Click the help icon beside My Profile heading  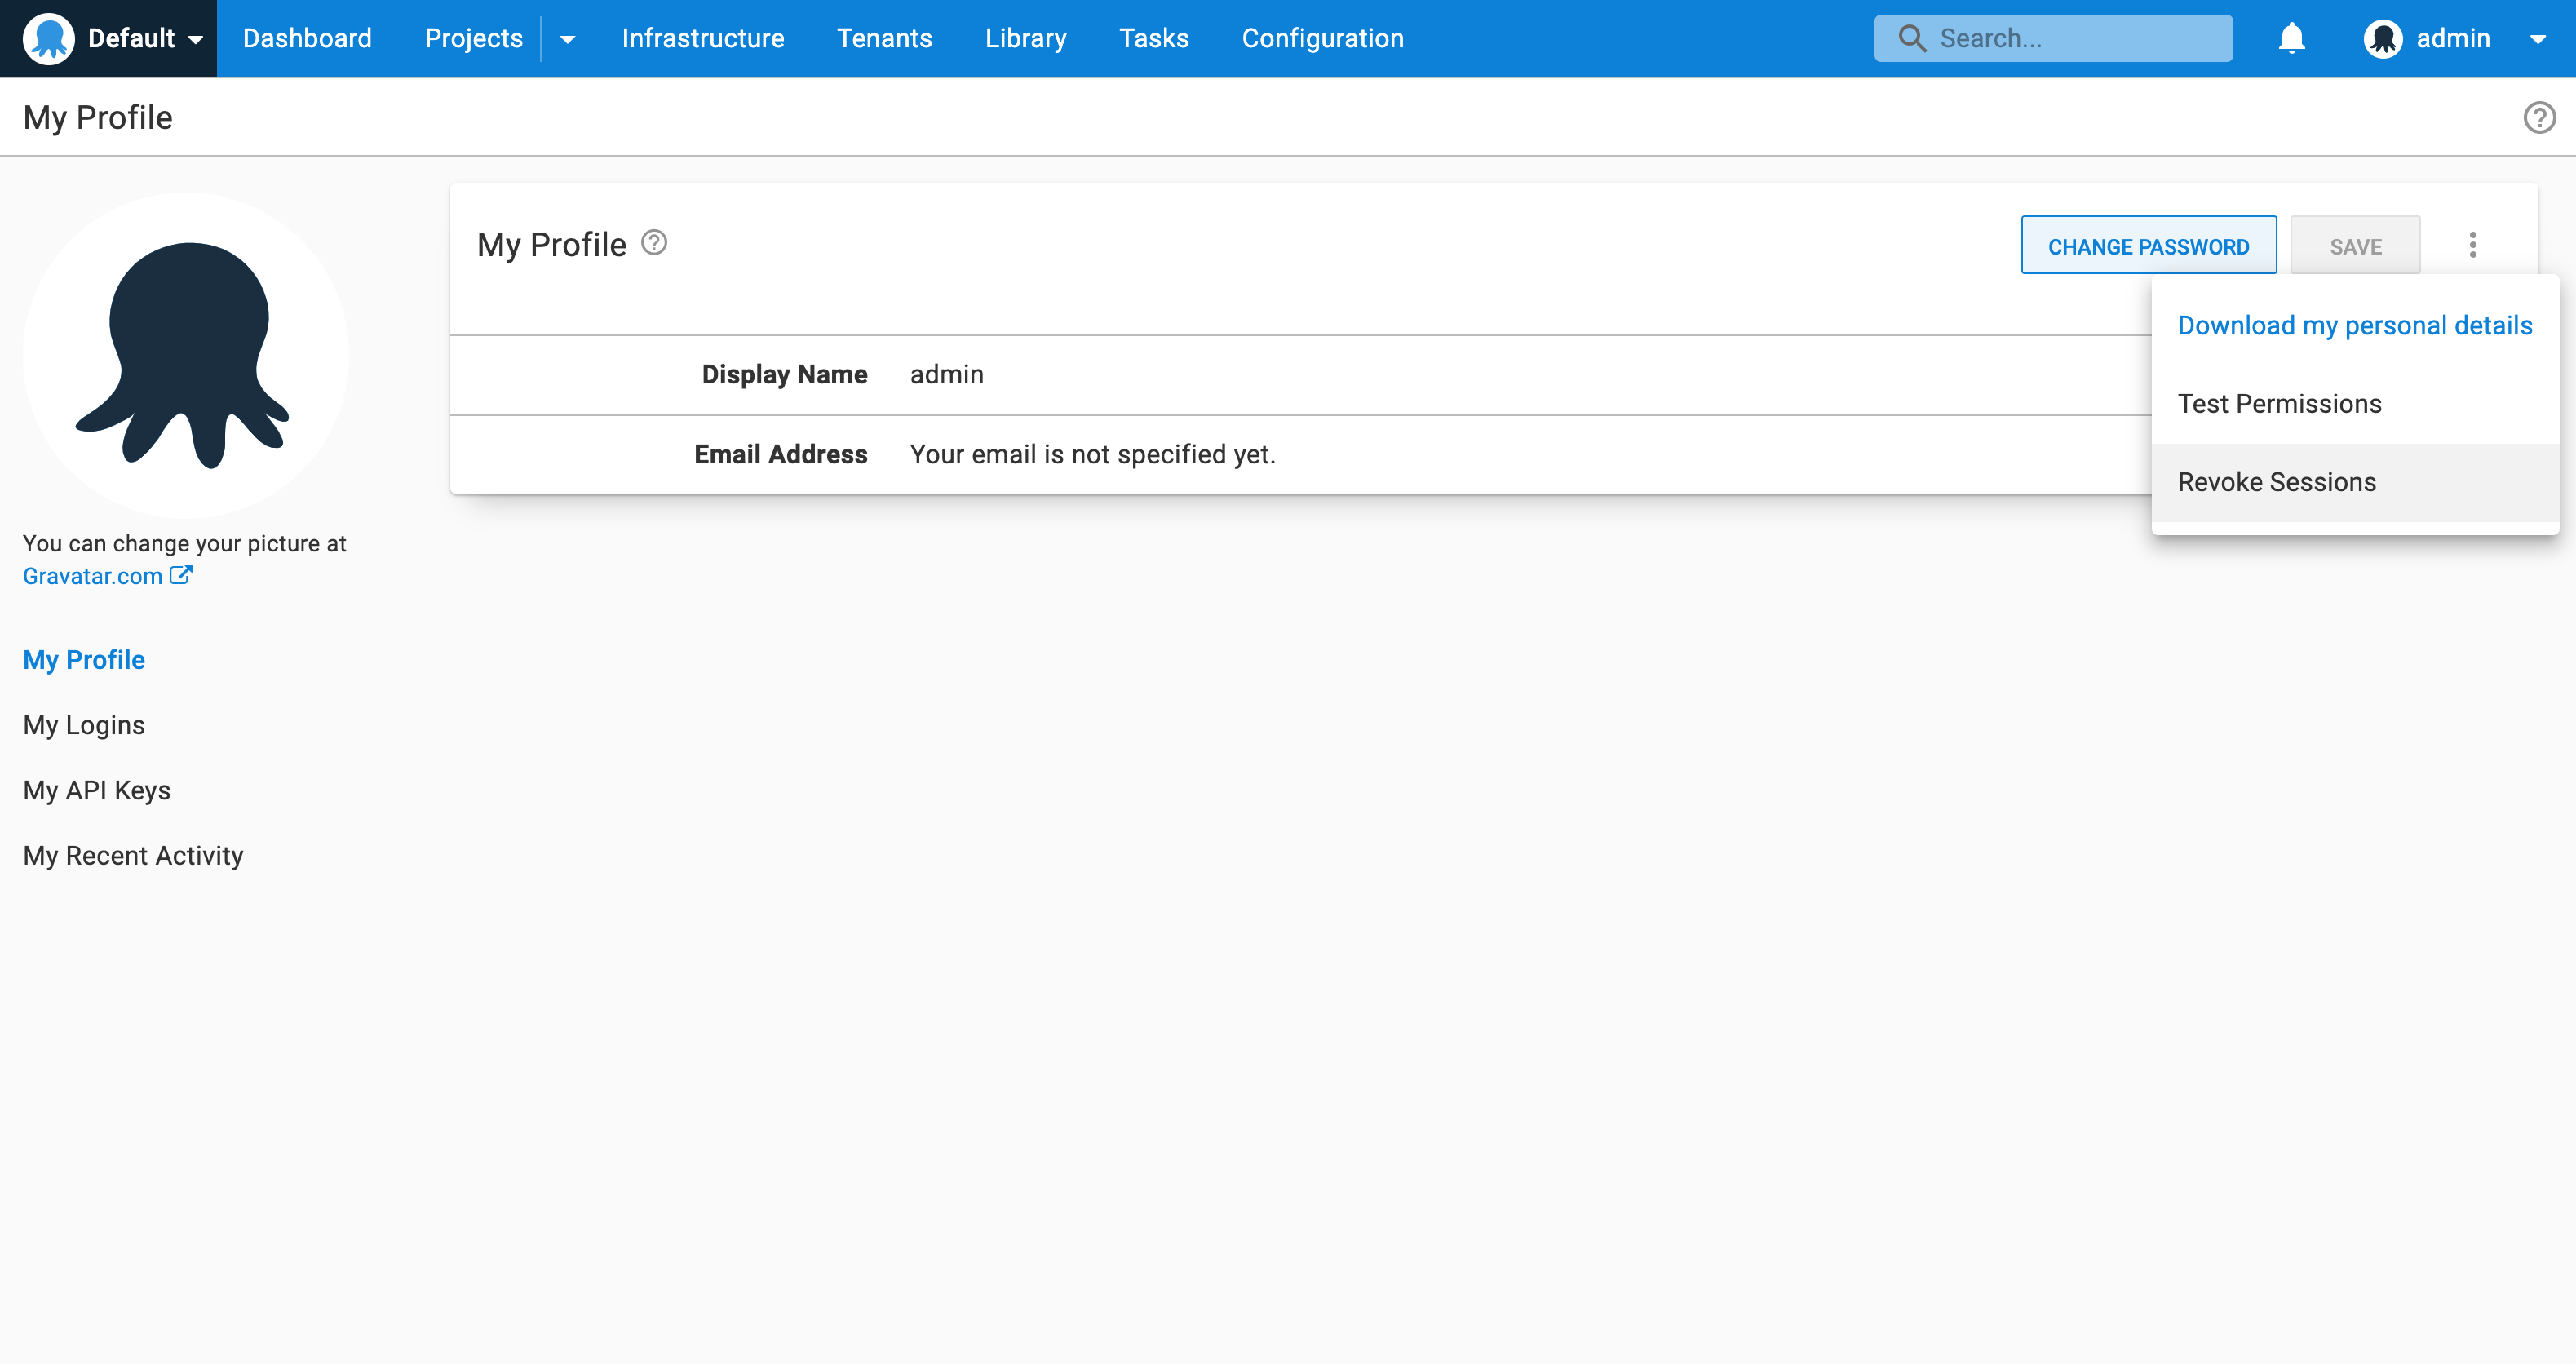[x=654, y=243]
